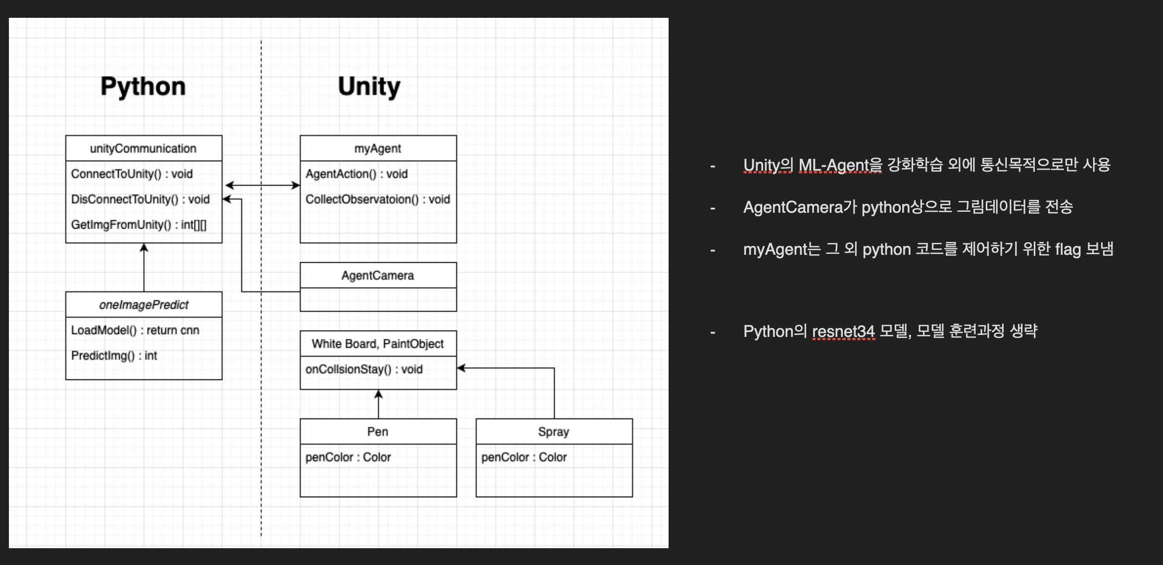Click the underlined ML-Agent text
The width and height of the screenshot is (1163, 565).
click(x=840, y=165)
